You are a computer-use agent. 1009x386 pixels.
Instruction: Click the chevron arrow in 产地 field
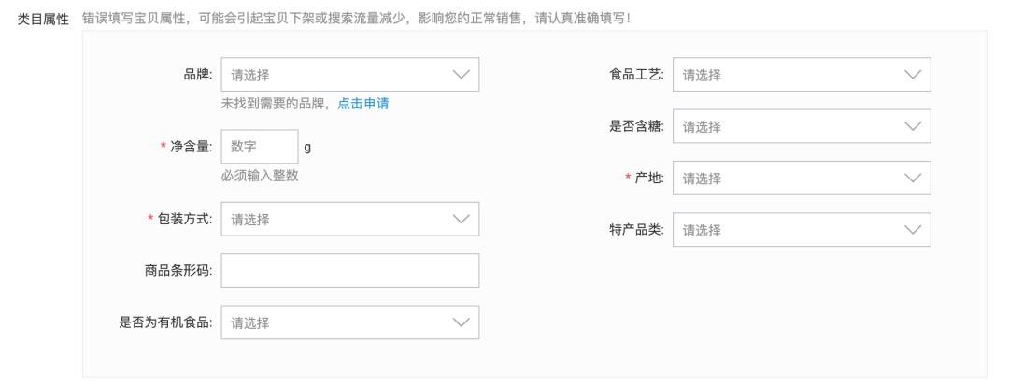[913, 179]
